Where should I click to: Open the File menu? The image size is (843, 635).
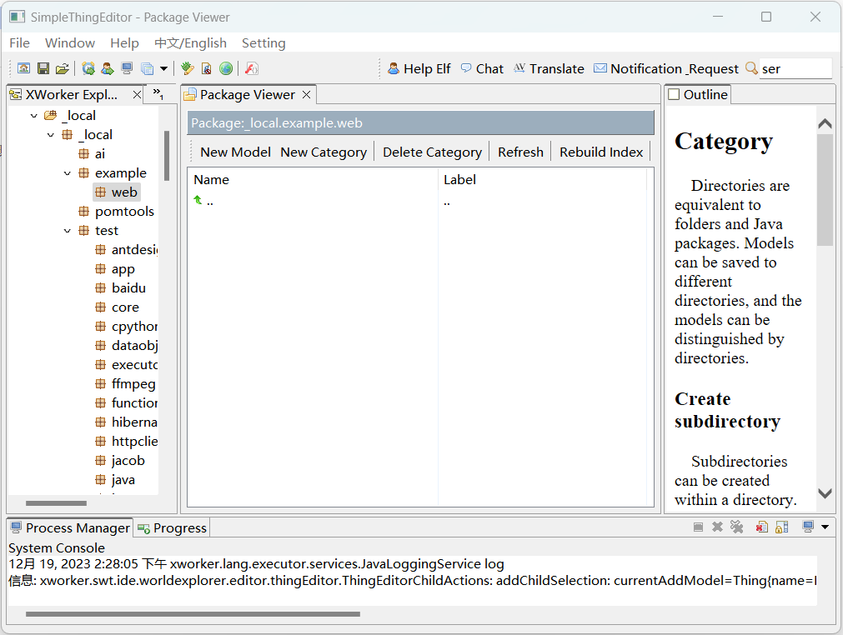18,42
